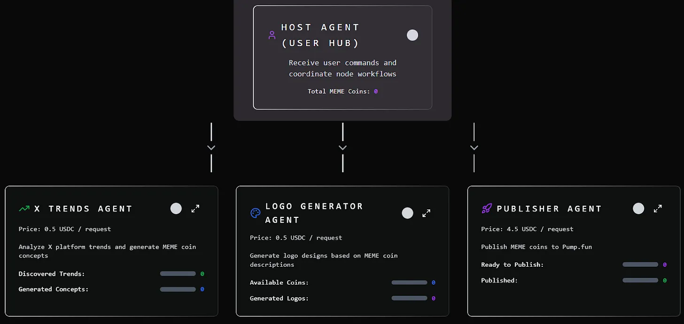Click the Host Agent user icon

pos(272,35)
